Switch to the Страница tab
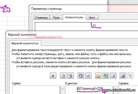Image resolution: width=138 pixels, height=94 pixels. 41,18
